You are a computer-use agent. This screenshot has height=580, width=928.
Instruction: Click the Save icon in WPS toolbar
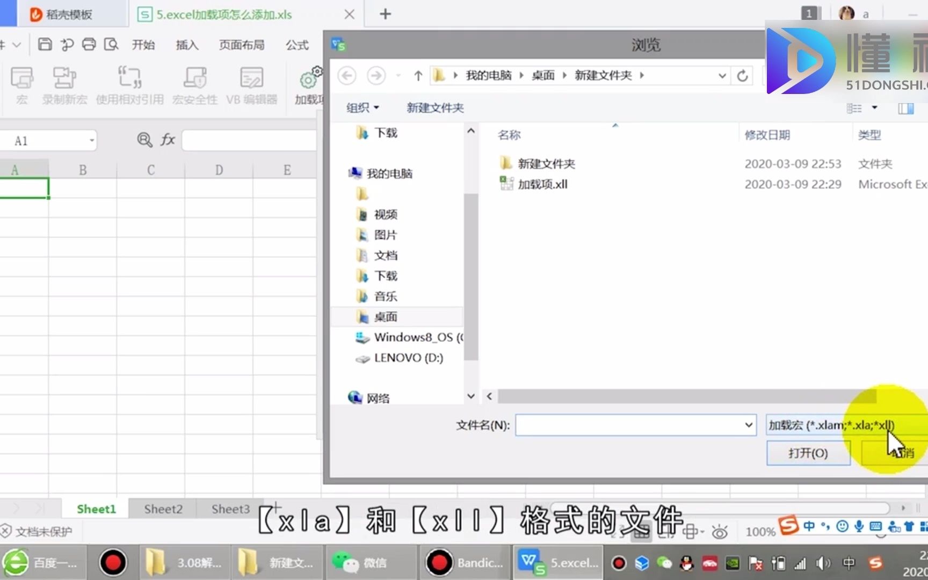point(45,45)
